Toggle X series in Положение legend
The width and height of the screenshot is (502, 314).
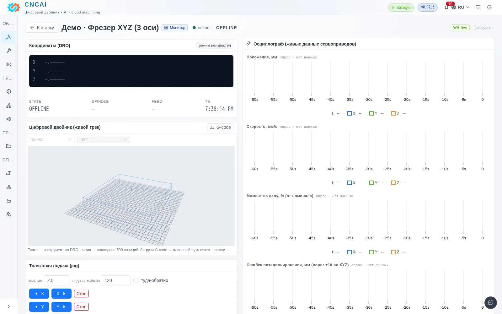(355, 113)
